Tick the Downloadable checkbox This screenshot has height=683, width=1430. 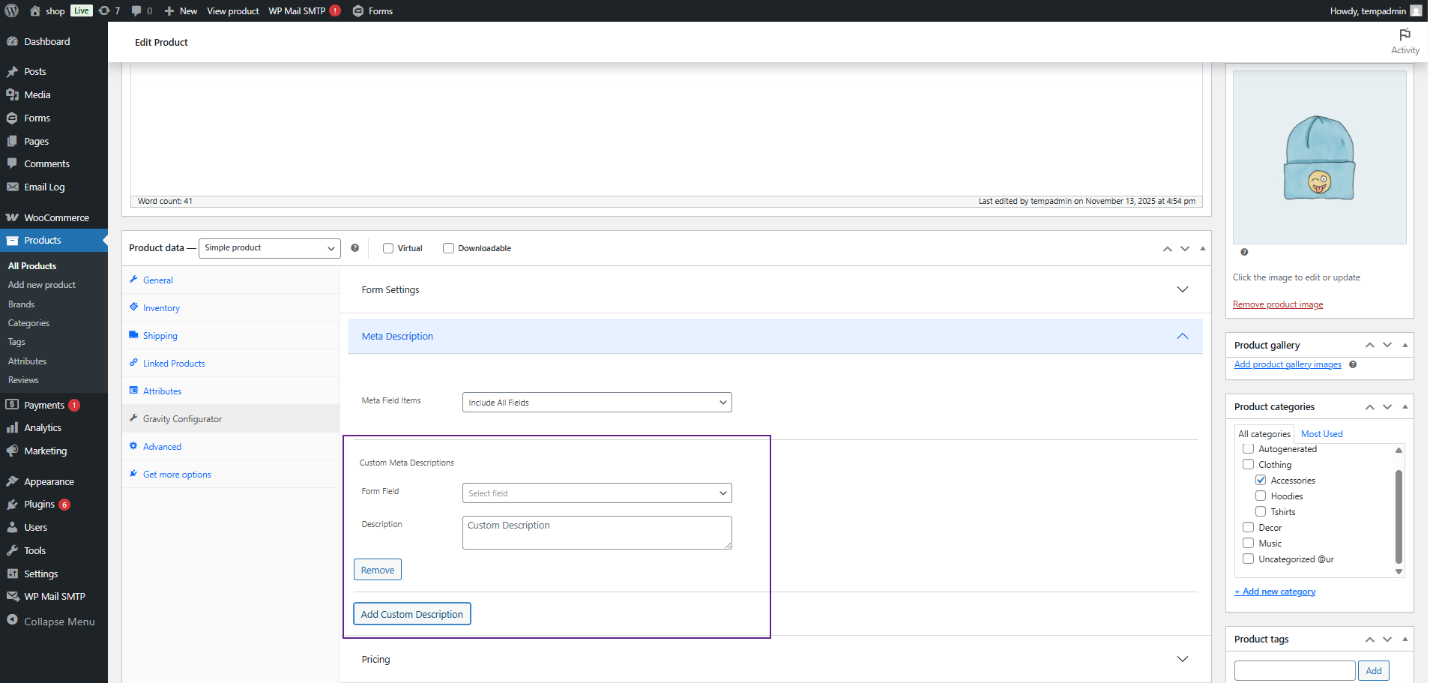448,248
